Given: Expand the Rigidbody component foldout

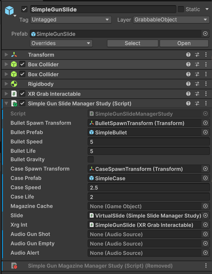Looking at the screenshot, I should pyautogui.click(x=6, y=84).
